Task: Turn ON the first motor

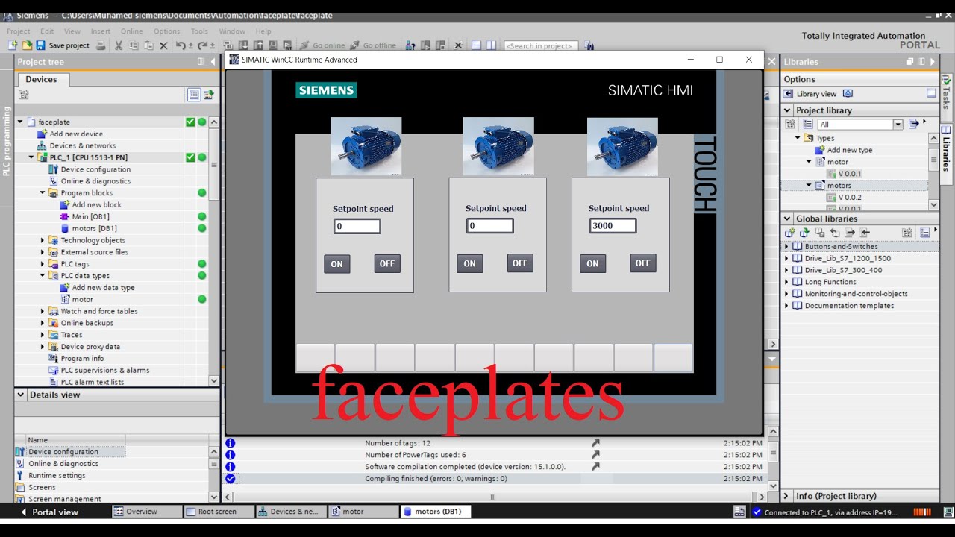Action: 337,263
